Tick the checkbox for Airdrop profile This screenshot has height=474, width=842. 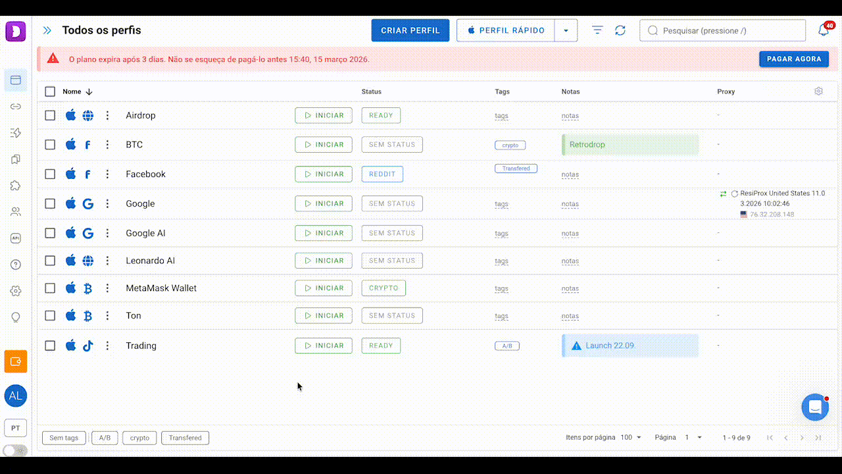point(50,115)
